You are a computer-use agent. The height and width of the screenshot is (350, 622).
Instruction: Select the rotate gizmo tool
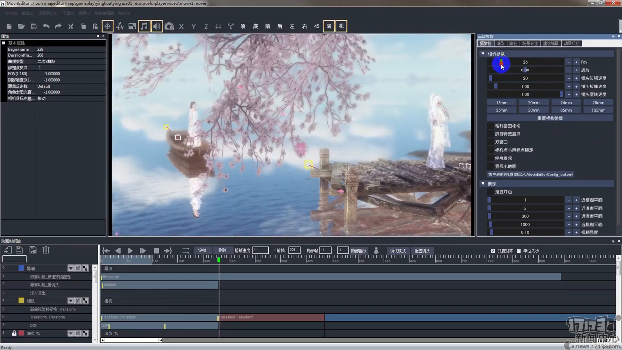pos(120,26)
